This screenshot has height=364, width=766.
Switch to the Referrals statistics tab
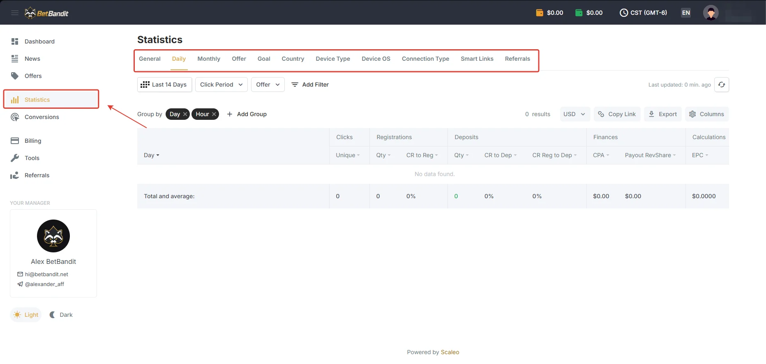point(517,59)
